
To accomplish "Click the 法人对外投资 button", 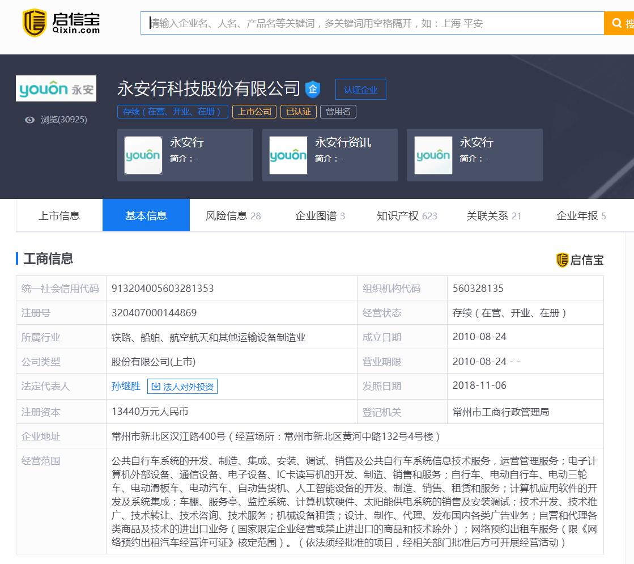I will click(182, 387).
